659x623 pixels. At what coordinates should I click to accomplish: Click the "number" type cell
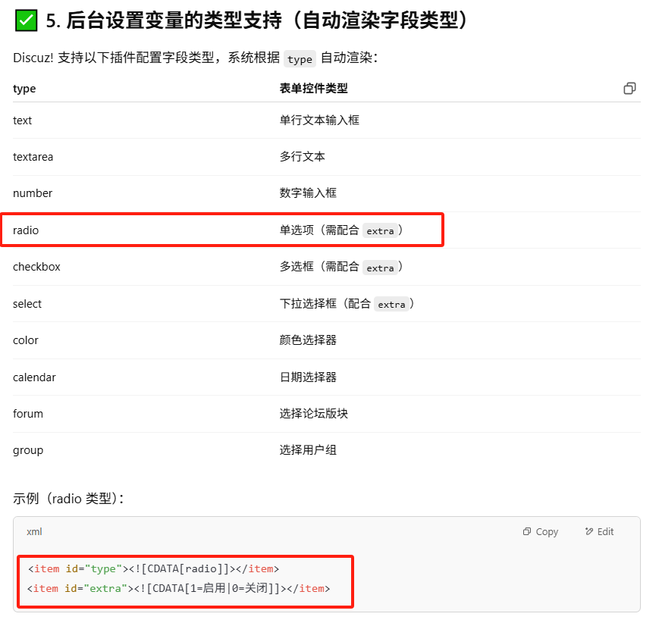tap(33, 193)
